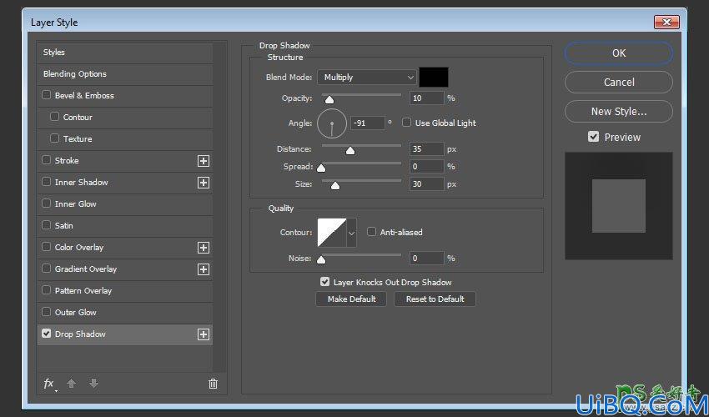Click the OK button
Image resolution: width=709 pixels, height=417 pixels.
[619, 53]
